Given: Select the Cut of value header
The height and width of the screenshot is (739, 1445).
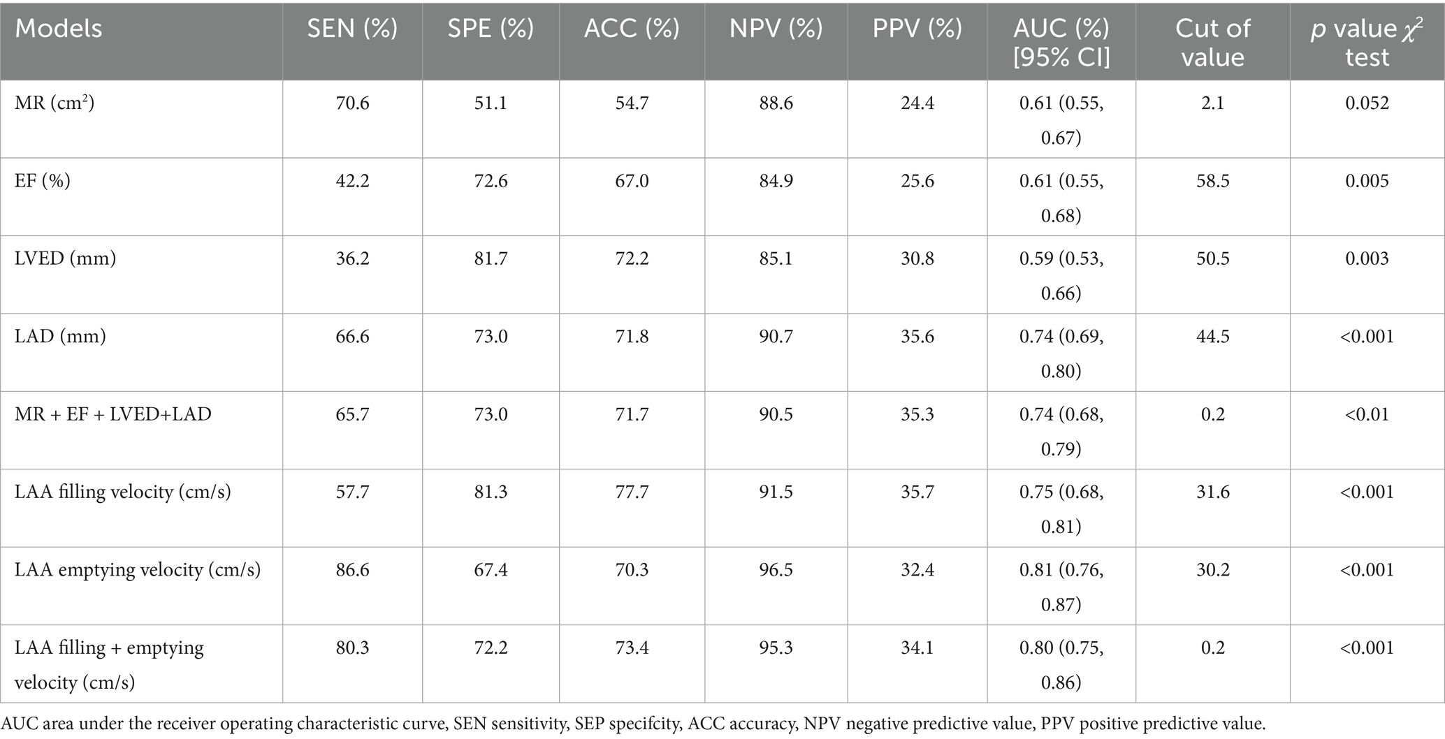Looking at the screenshot, I should point(1212,42).
